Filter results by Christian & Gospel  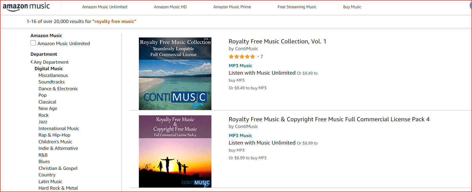(58, 168)
